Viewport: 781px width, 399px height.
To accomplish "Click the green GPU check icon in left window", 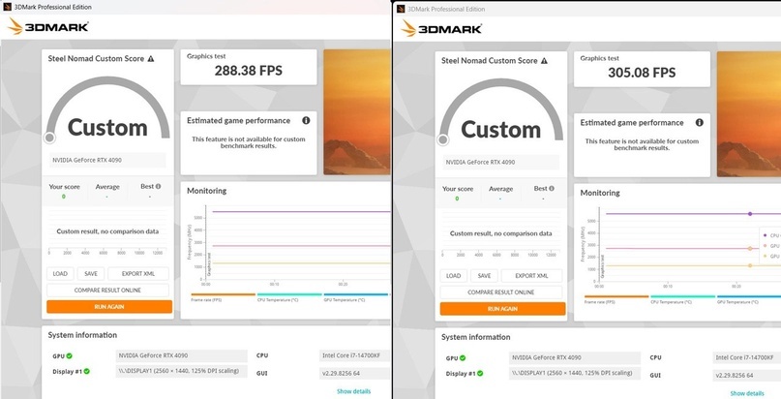I will tap(70, 355).
